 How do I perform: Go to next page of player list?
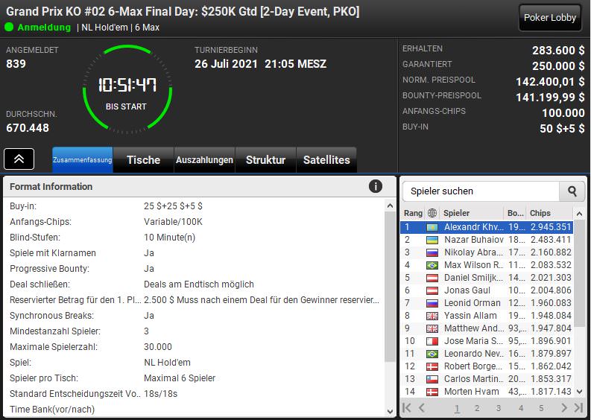point(564,407)
